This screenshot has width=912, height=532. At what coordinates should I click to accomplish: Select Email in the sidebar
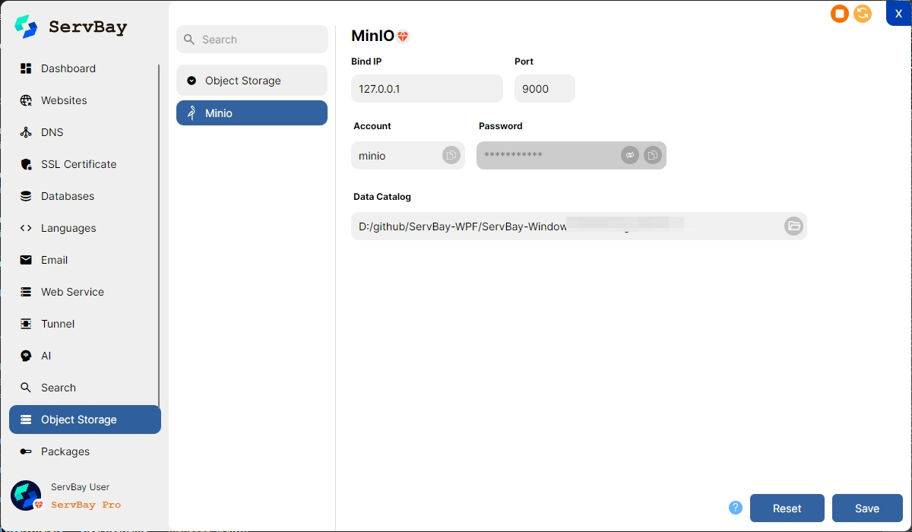pyautogui.click(x=55, y=260)
